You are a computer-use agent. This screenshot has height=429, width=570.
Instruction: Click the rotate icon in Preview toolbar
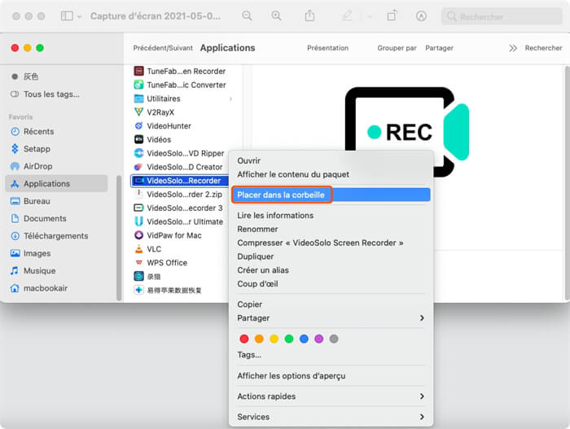click(392, 15)
